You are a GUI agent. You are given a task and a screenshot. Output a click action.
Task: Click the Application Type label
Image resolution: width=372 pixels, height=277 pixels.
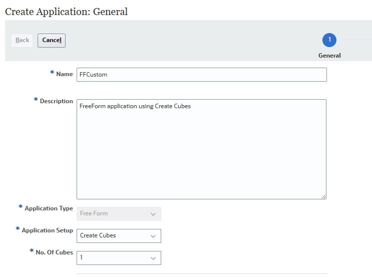[49, 208]
